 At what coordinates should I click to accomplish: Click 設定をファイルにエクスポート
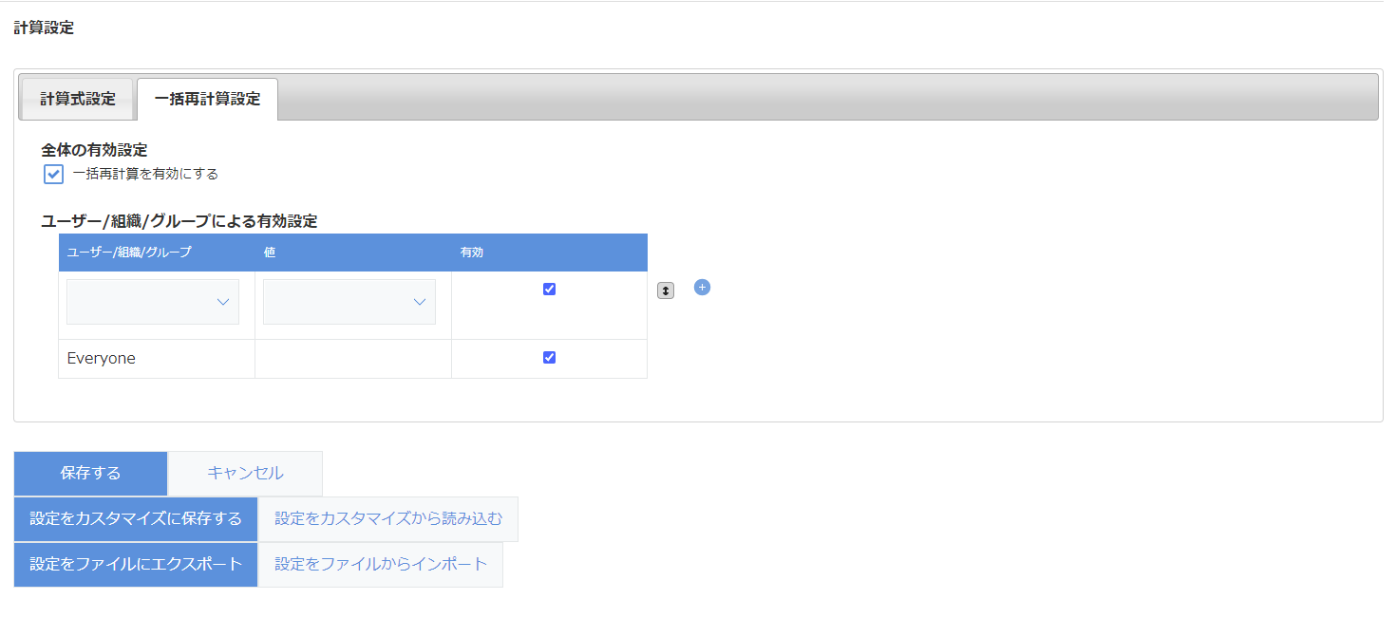[135, 564]
